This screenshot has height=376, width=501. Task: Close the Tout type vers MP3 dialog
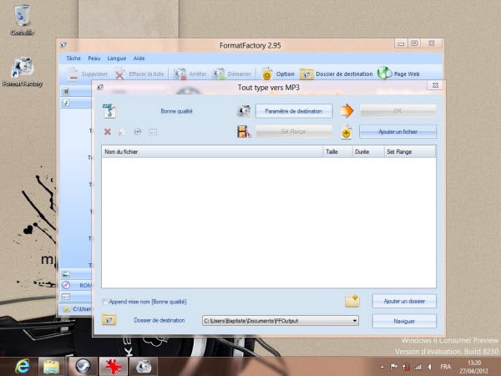[x=435, y=85]
